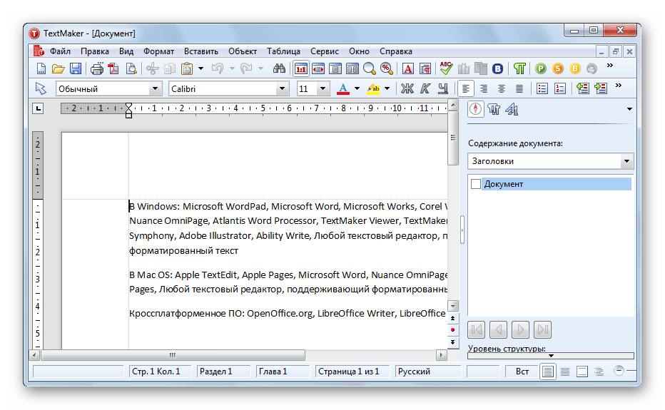Expand the Обычный paragraph style dropdown
665x410 pixels.
[156, 89]
